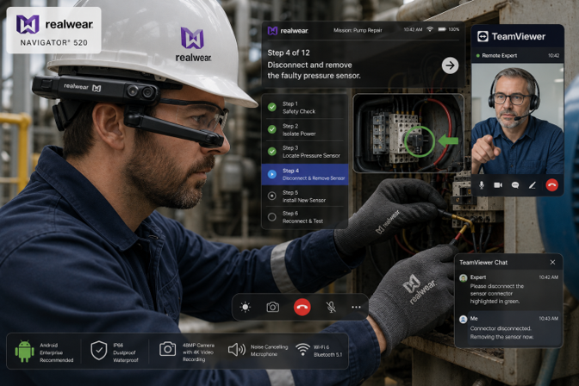Open the TeamViewer chat bubble icon

tap(515, 185)
